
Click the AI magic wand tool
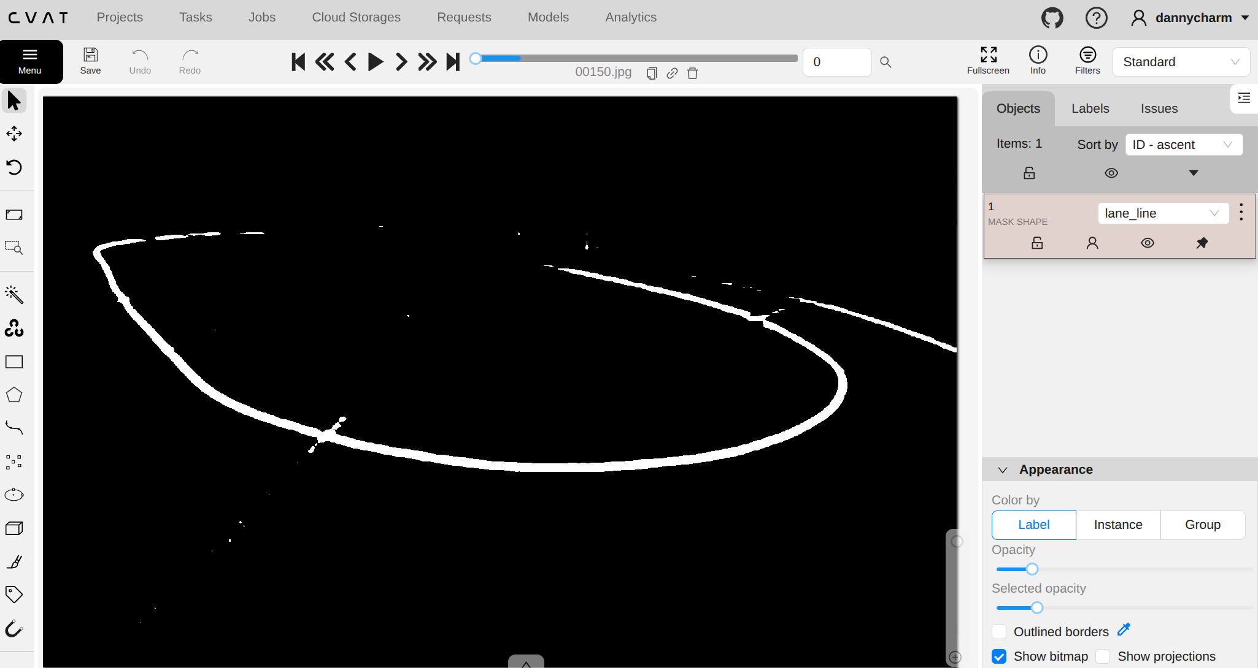point(14,295)
